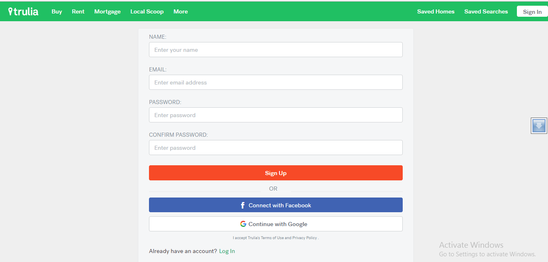Expand the More menu
The height and width of the screenshot is (262, 548).
tap(180, 11)
